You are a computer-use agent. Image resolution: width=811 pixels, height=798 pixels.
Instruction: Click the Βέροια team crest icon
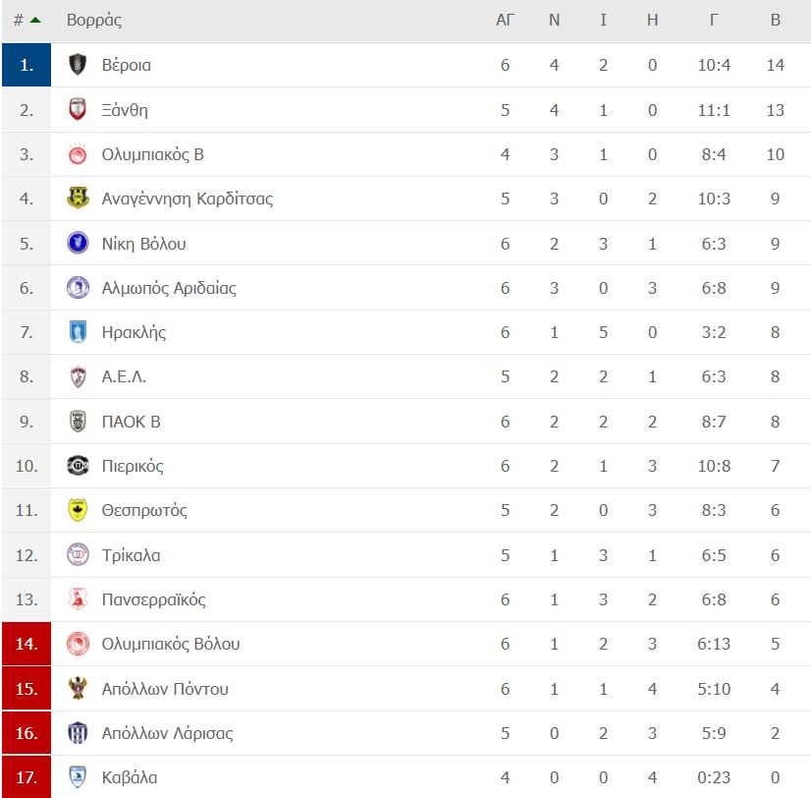pyautogui.click(x=78, y=65)
